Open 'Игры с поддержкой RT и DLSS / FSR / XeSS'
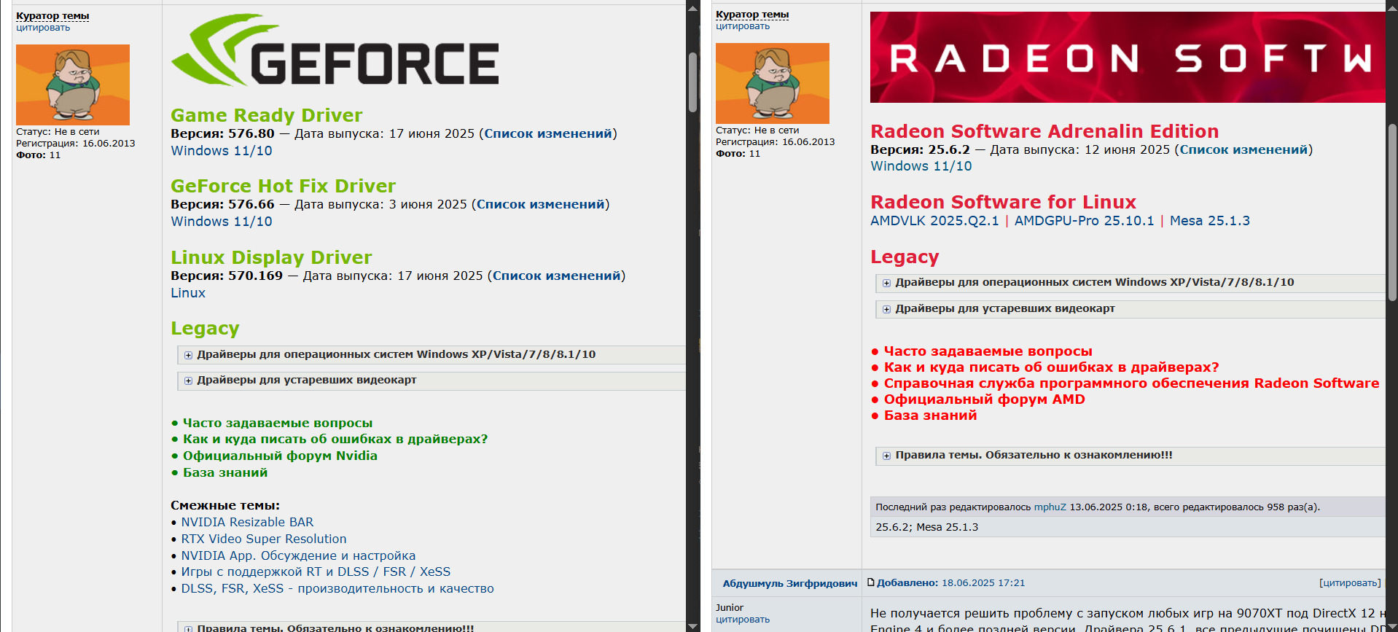Viewport: 1398px width, 632px height. point(316,571)
